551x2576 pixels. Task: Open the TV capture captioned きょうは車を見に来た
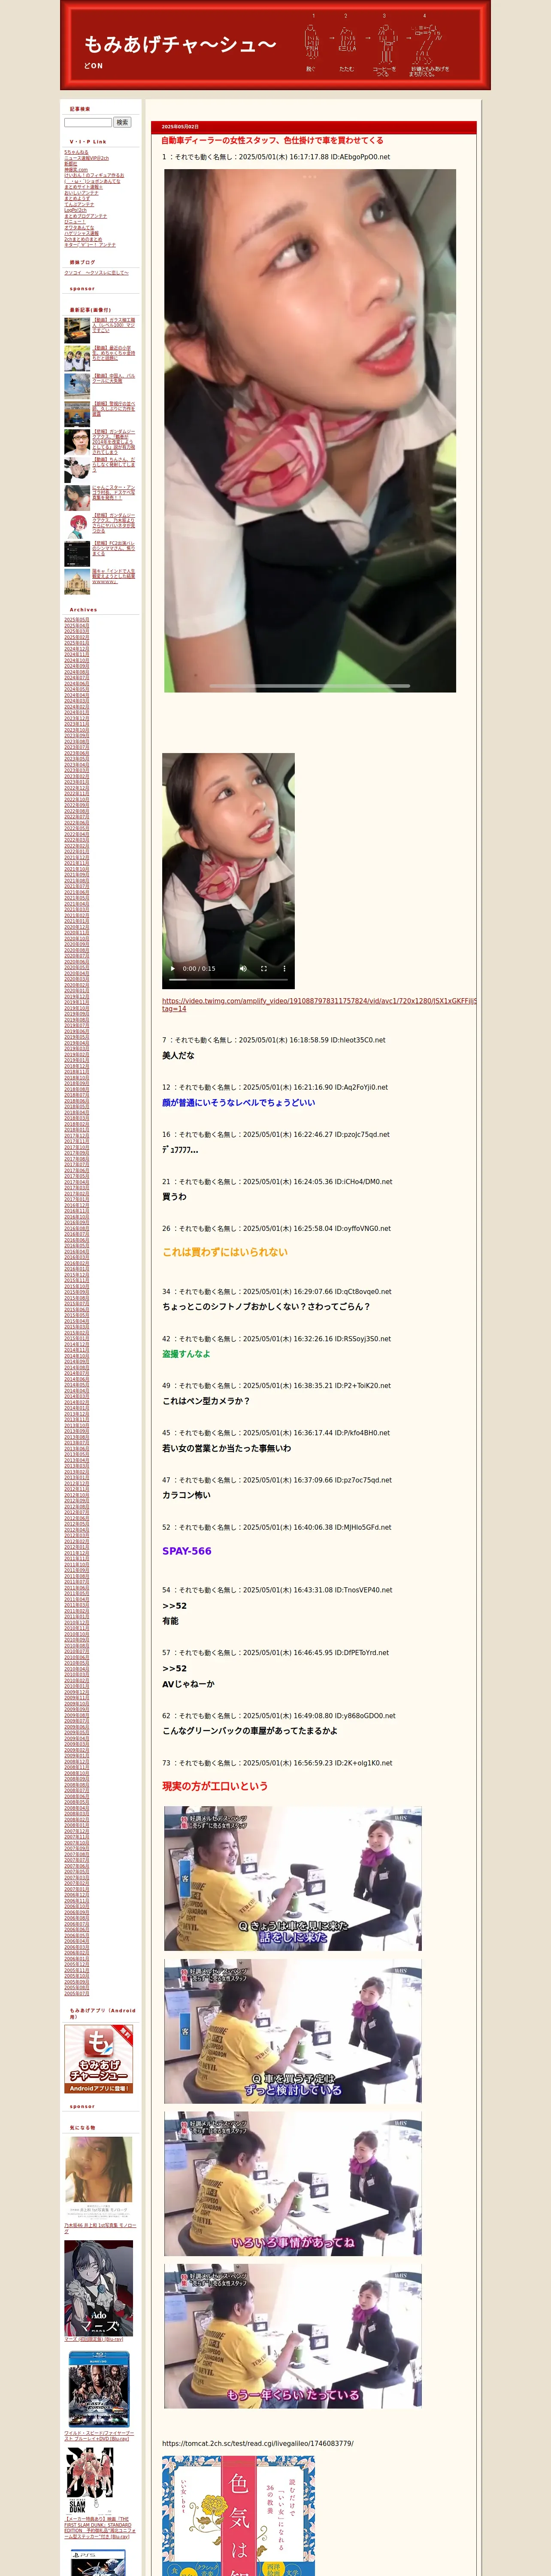tap(293, 1878)
